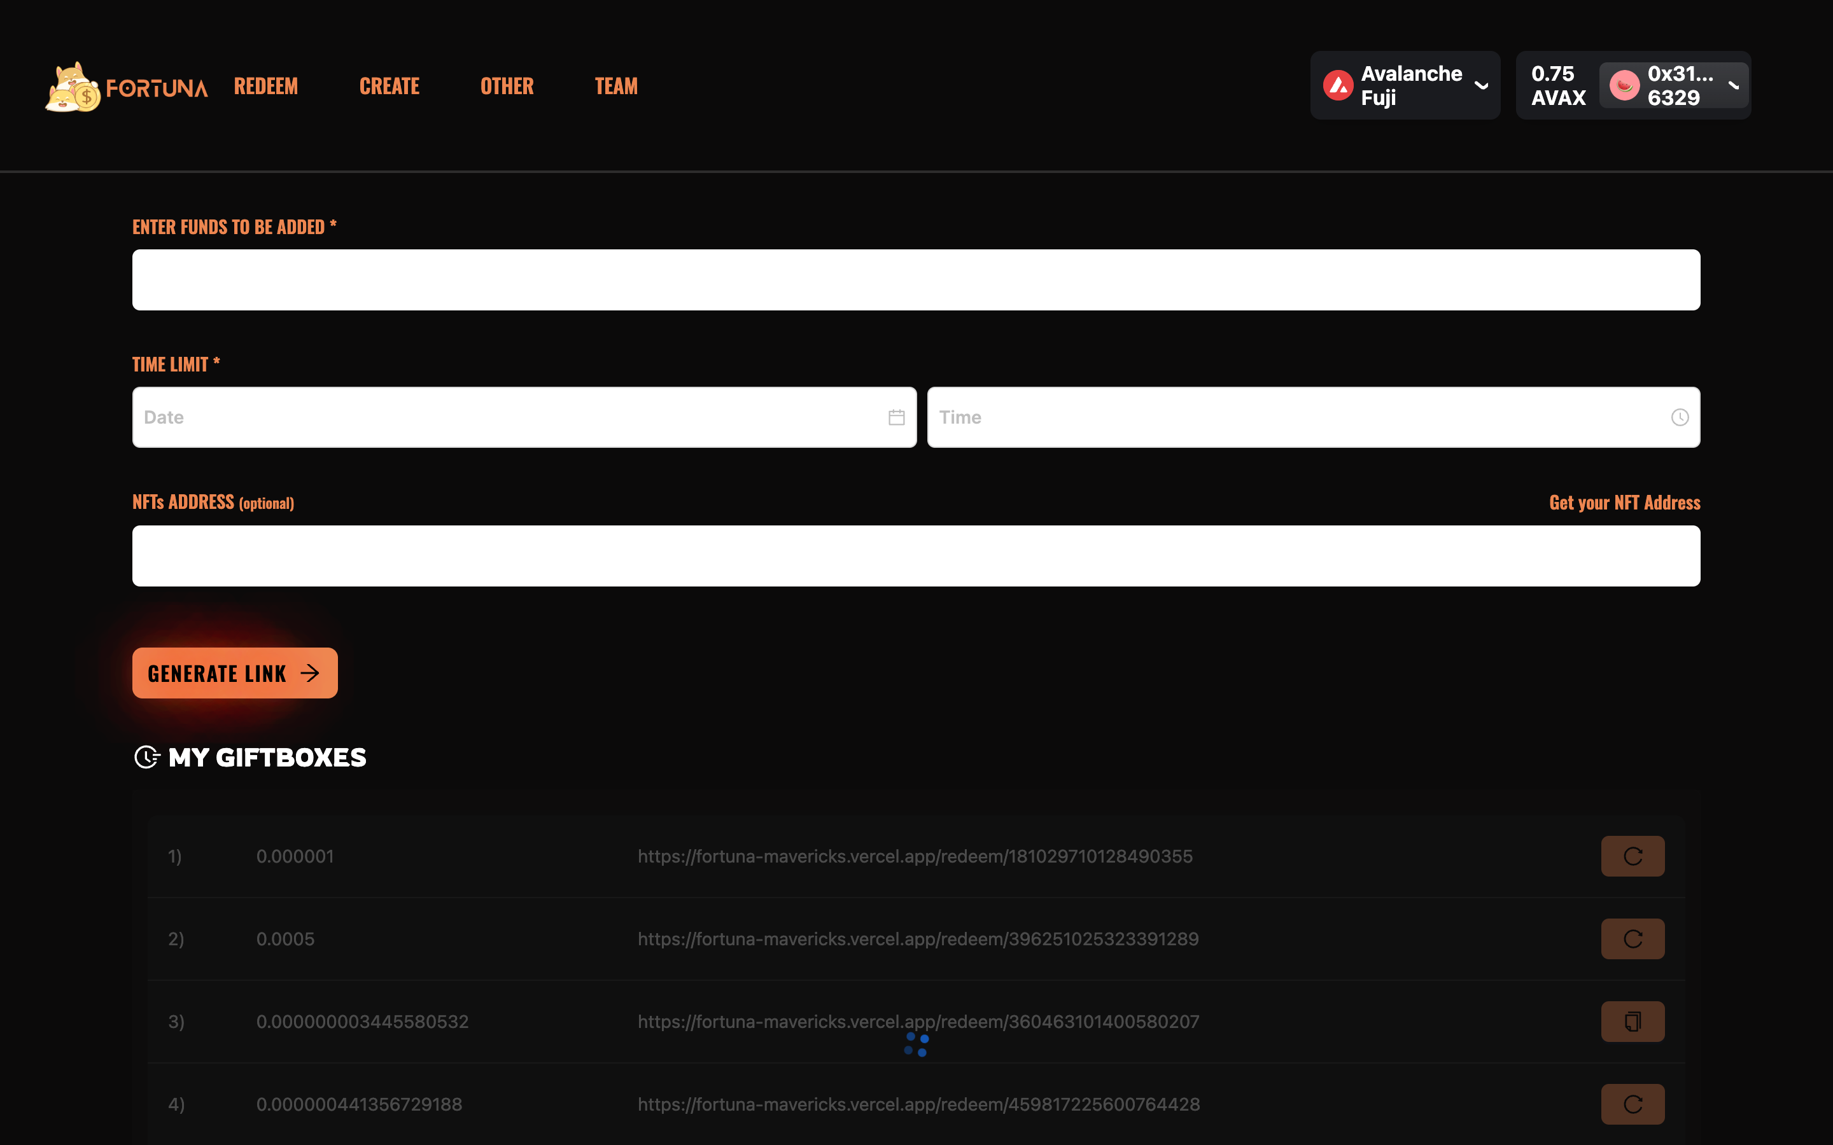Click Get your NFT Address link

click(1624, 502)
